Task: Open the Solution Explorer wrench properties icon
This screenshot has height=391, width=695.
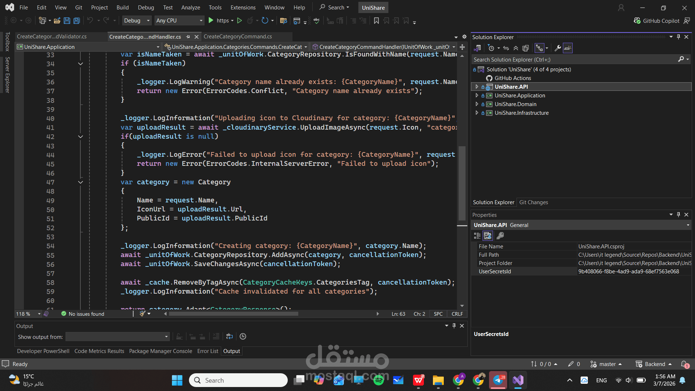Action: (558, 48)
